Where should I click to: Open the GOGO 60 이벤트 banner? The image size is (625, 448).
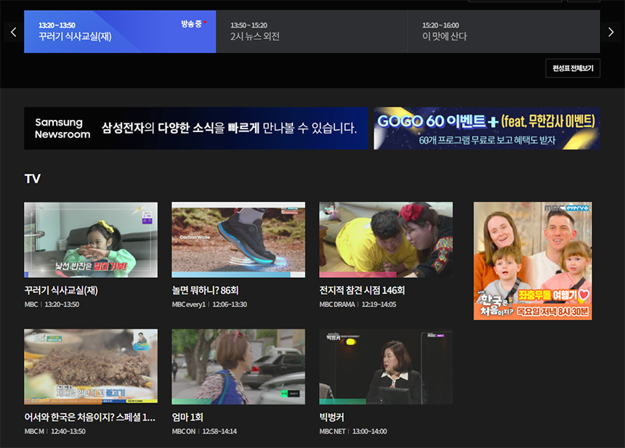point(487,129)
